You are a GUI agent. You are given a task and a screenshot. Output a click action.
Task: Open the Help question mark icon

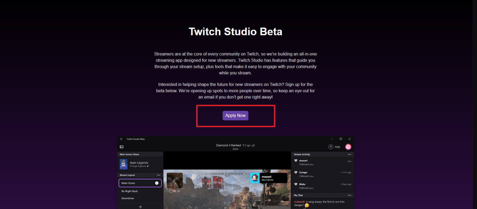[331, 147]
